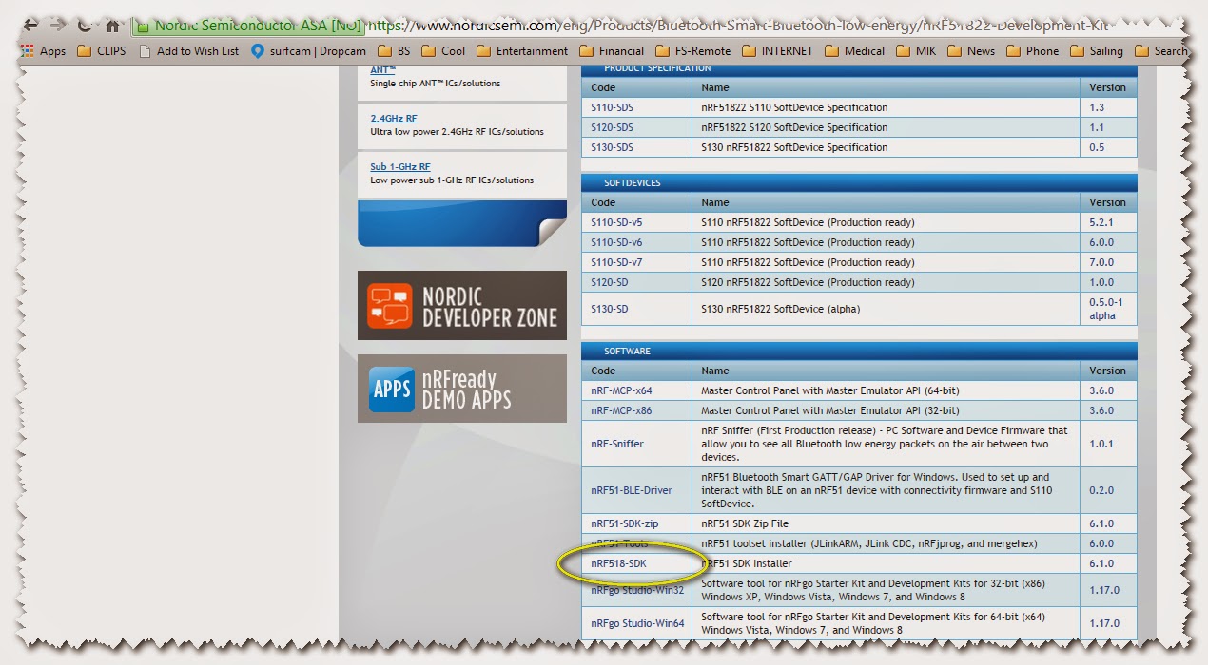
Task: Open the Sailing bookmark folder
Action: [x=1096, y=51]
